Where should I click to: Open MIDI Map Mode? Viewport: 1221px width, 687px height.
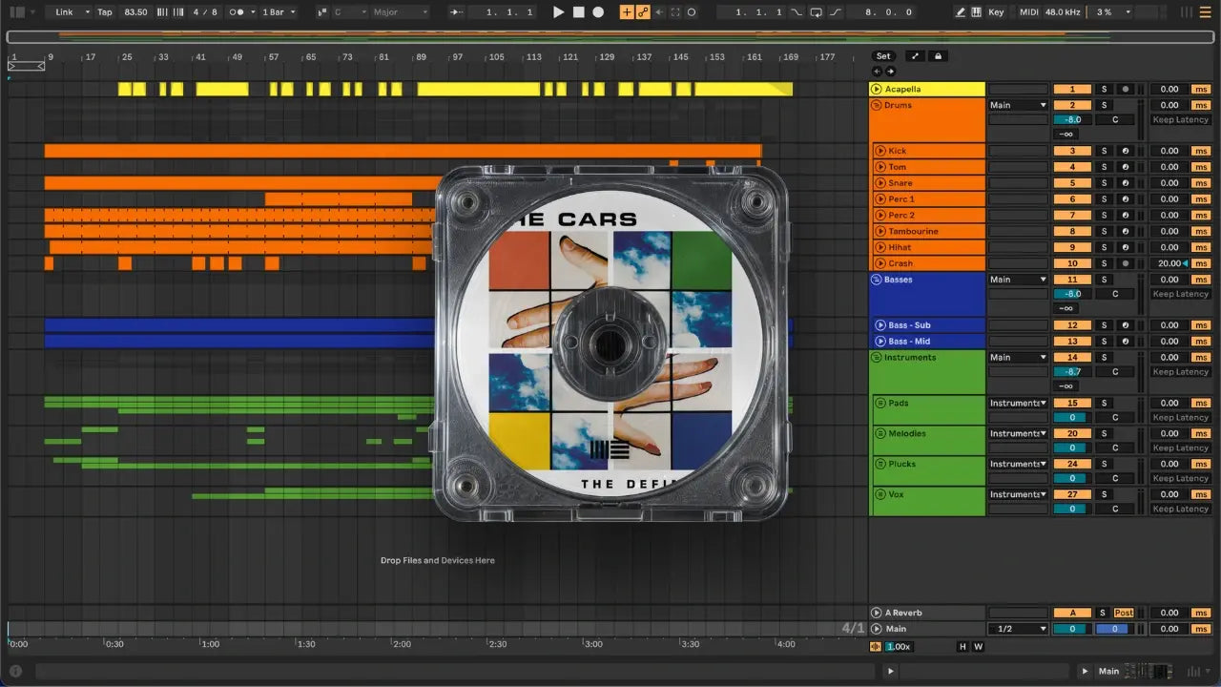pos(1028,12)
